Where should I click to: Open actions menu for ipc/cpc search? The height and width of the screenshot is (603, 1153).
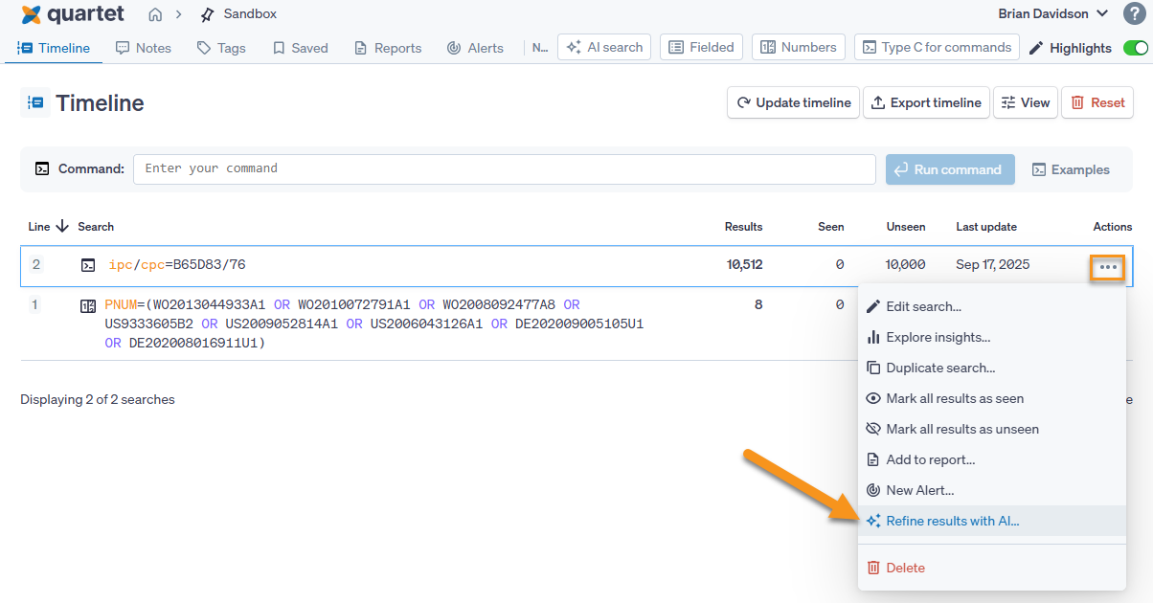(1108, 267)
